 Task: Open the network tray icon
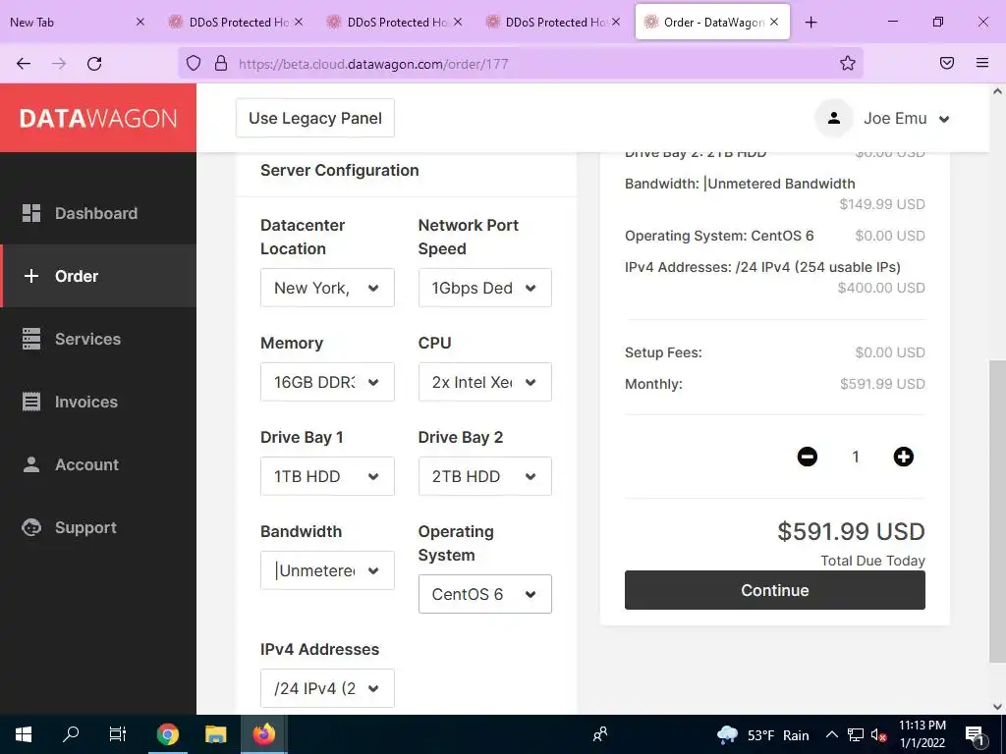[856, 735]
